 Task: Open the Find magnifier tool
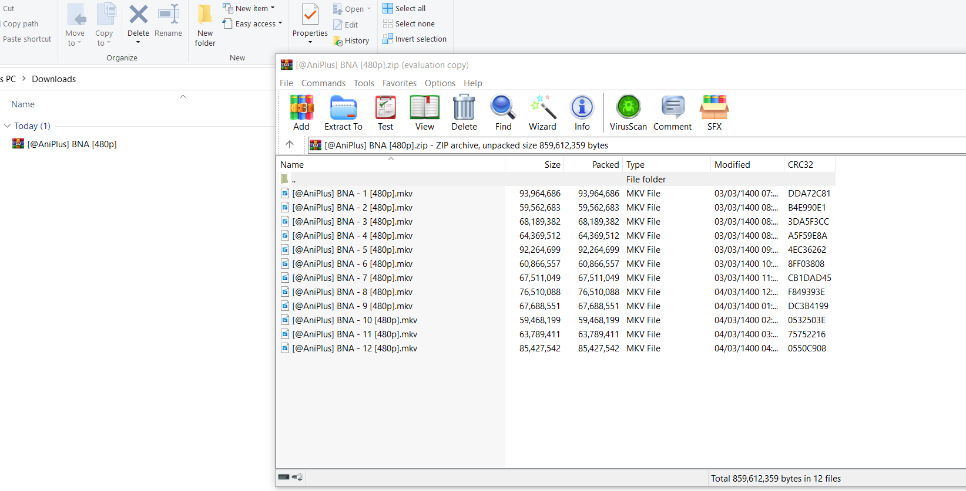(503, 113)
